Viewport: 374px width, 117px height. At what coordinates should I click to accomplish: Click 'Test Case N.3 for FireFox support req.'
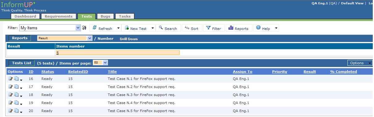(x=141, y=95)
